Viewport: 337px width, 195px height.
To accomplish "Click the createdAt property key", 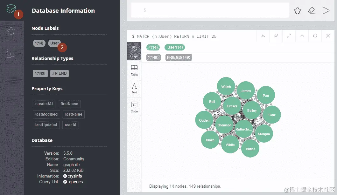I will pyautogui.click(x=44, y=104).
